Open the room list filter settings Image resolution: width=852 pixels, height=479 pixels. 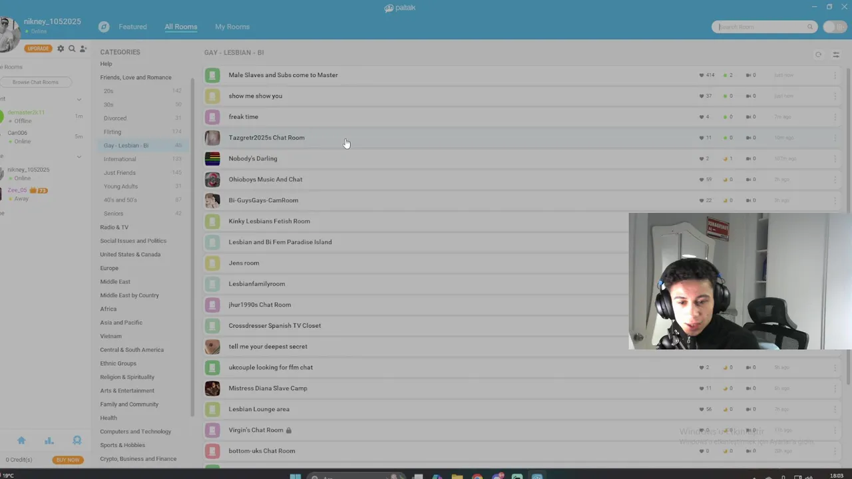pyautogui.click(x=836, y=55)
